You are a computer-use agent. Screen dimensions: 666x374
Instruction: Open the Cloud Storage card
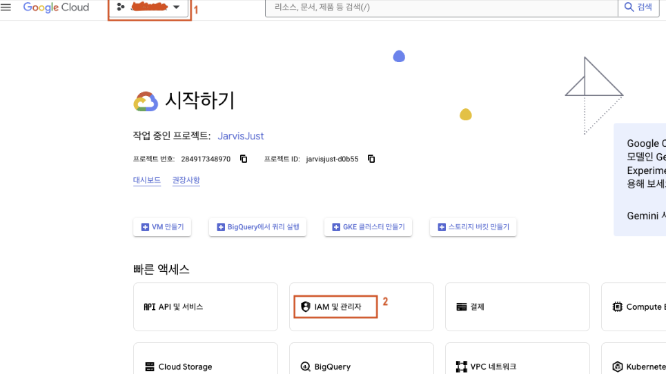pyautogui.click(x=206, y=359)
